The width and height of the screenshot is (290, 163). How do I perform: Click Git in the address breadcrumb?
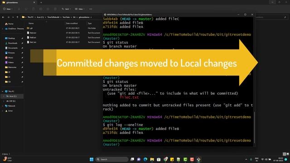pyautogui.click(x=74, y=17)
